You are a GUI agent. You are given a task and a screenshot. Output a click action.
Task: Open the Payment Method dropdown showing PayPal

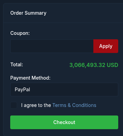64,90
